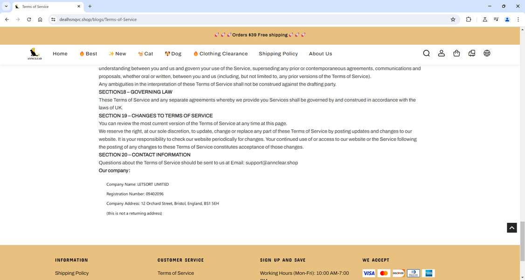Expand the tab search dropdown
Viewport: 525px width, 280px height.
(x=6, y=7)
